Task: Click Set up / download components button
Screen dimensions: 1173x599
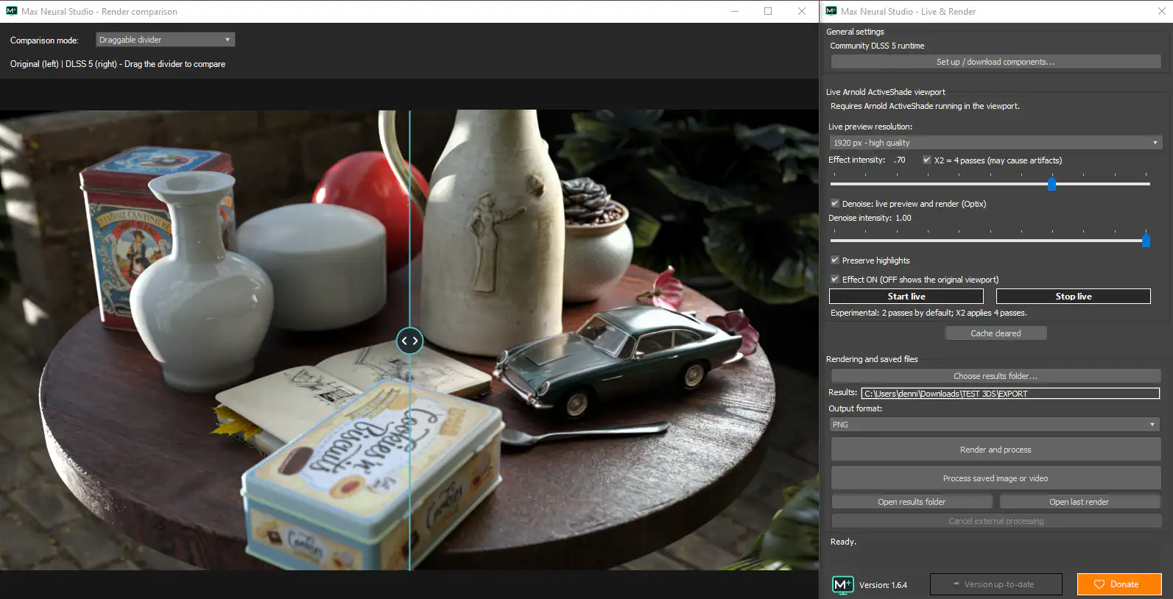Action: point(996,62)
